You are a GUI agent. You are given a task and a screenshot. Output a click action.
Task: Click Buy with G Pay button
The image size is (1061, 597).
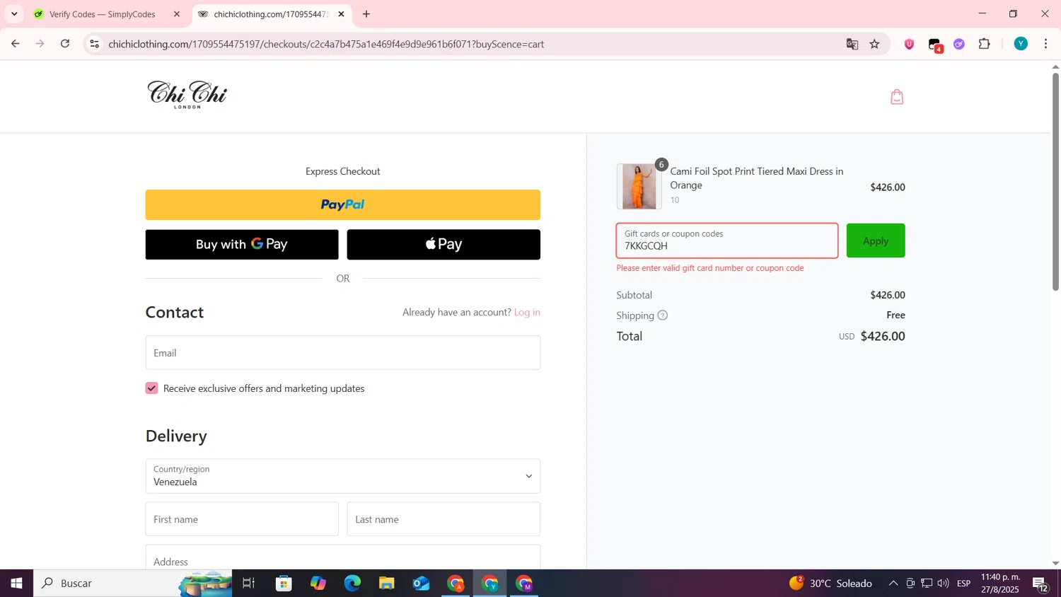point(242,245)
